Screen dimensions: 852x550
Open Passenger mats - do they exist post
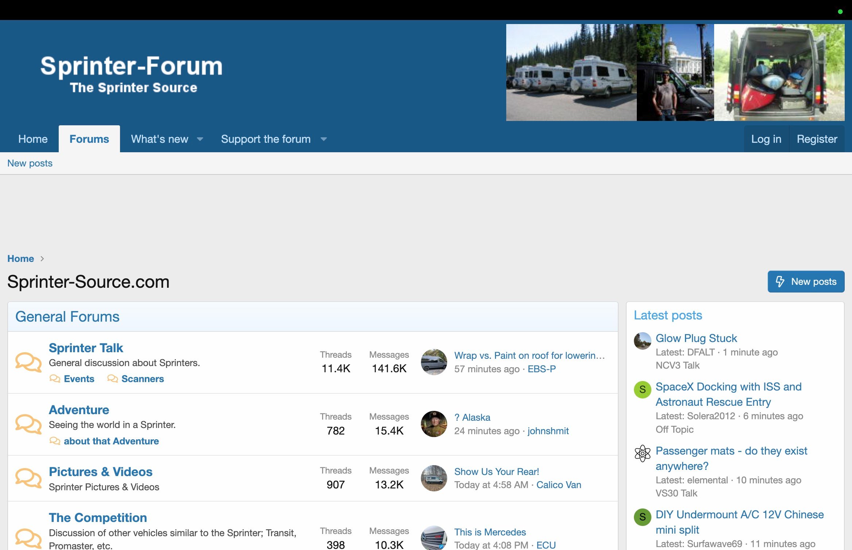(x=731, y=458)
